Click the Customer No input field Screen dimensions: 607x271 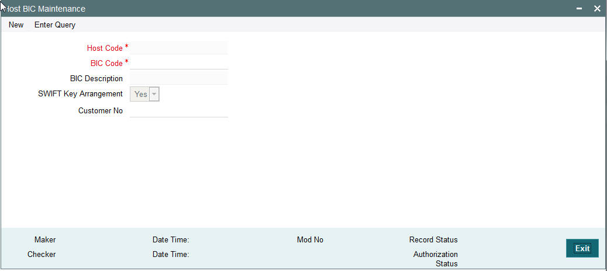(x=179, y=110)
